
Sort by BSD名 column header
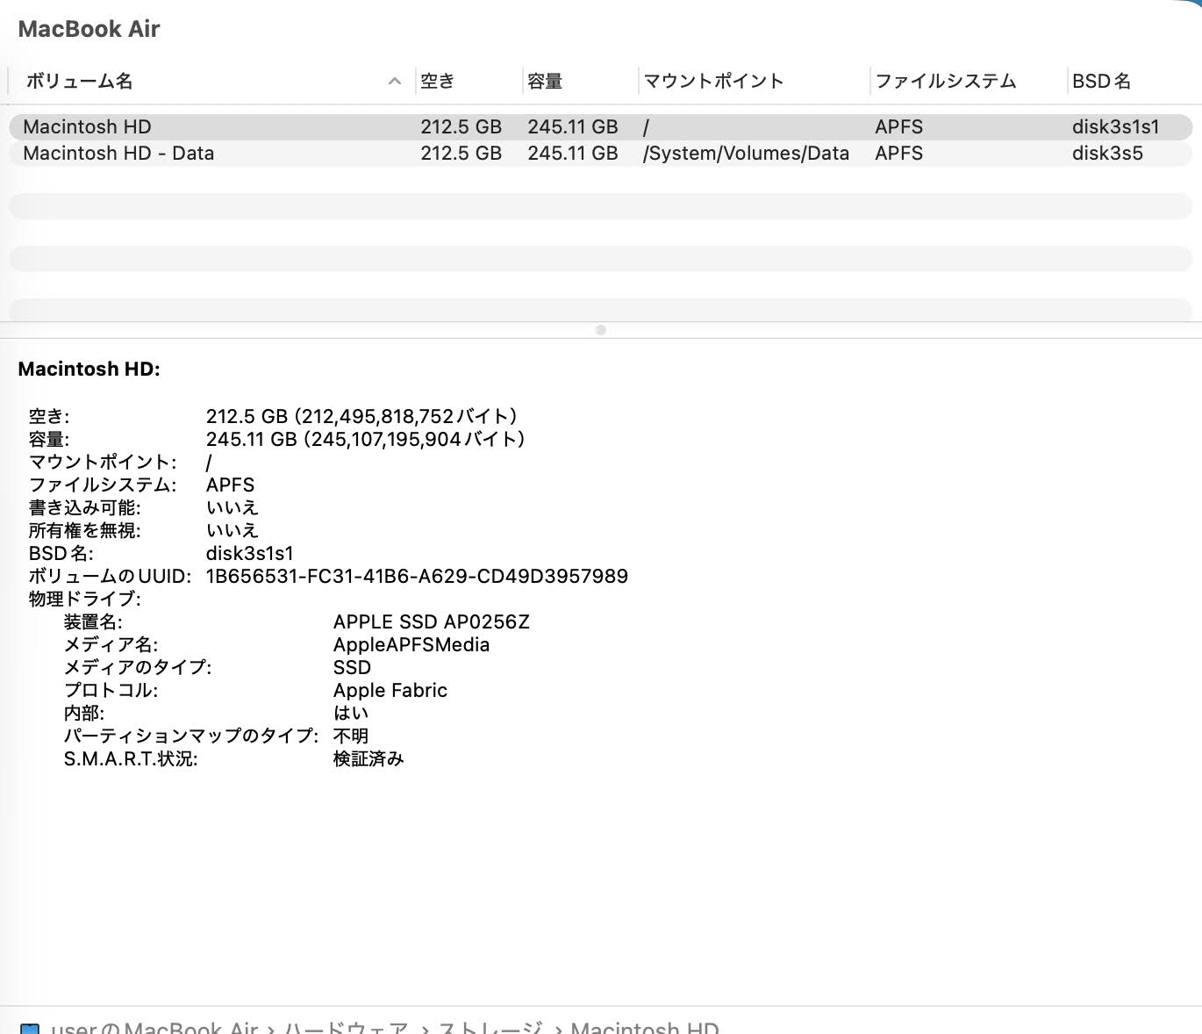(x=1101, y=82)
